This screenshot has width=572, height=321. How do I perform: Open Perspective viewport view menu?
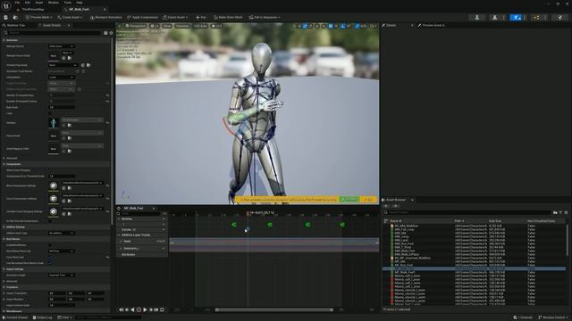135,26
